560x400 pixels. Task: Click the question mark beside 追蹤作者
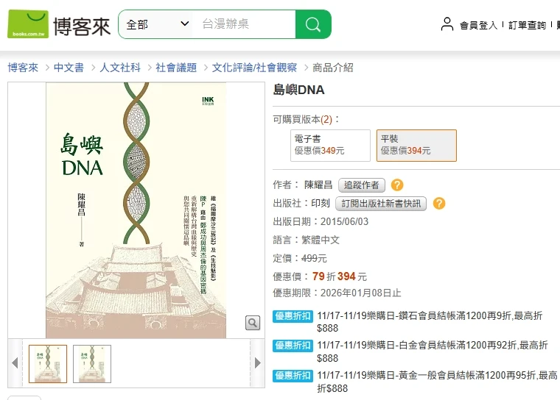397,185
